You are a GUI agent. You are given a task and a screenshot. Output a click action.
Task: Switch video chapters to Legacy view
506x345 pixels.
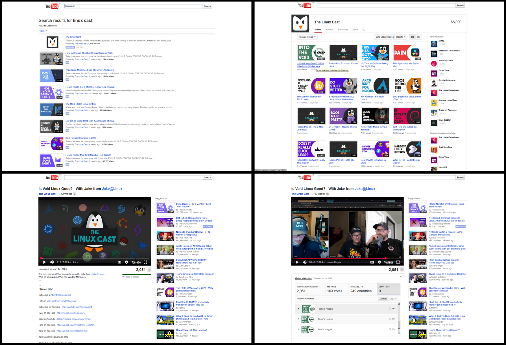(x=393, y=299)
